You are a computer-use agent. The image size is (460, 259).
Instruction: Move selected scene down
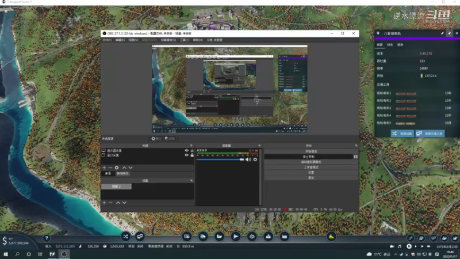click(x=124, y=203)
